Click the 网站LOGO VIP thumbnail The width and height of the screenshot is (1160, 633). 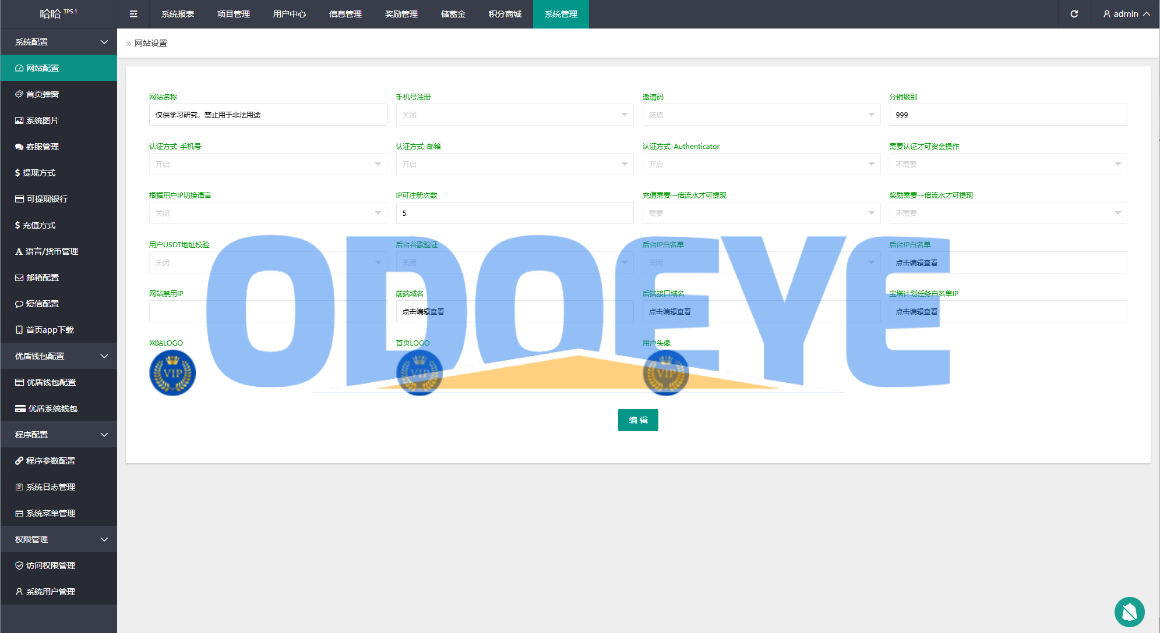tap(172, 373)
